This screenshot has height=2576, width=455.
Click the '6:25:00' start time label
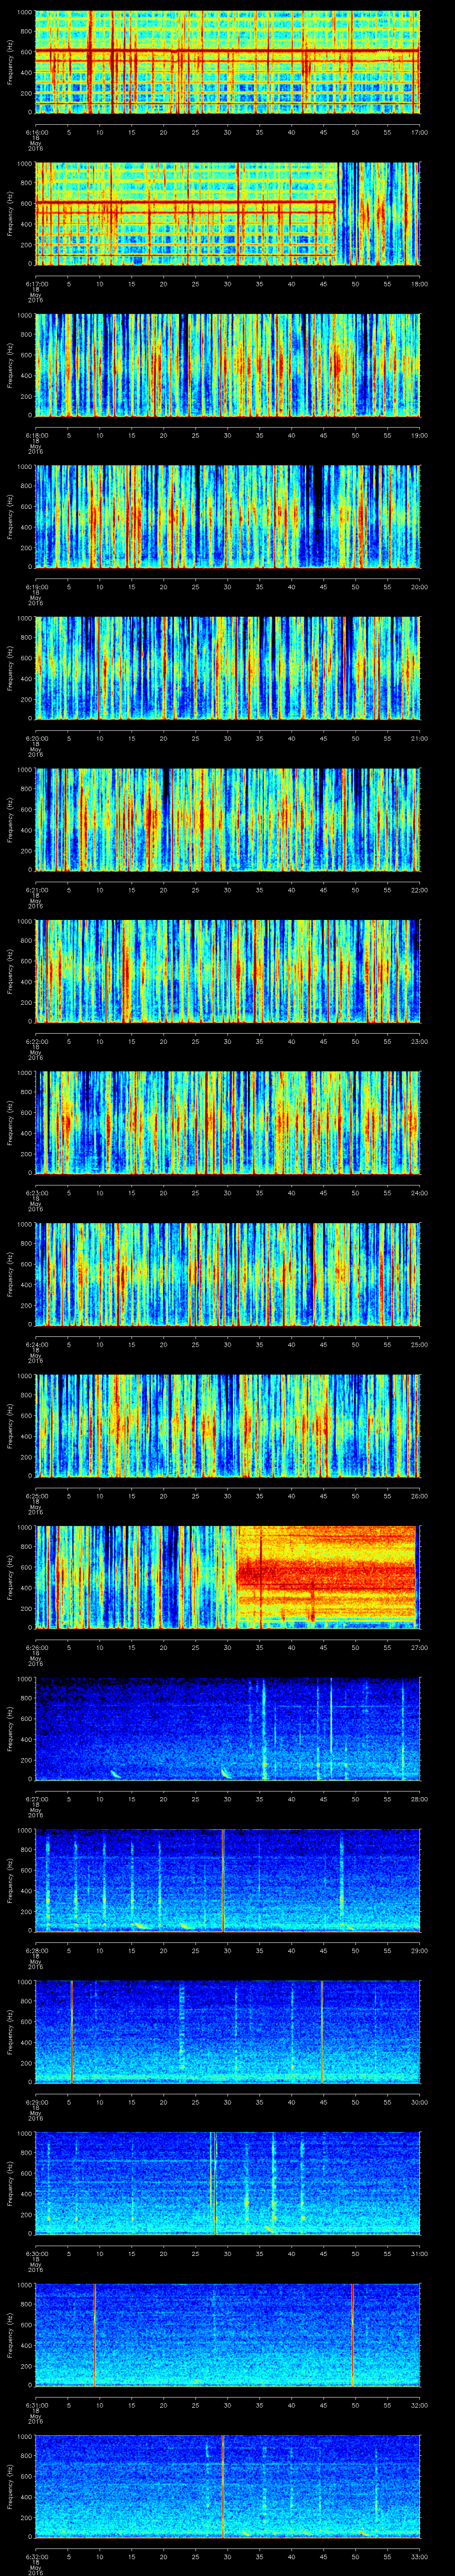[x=36, y=1496]
